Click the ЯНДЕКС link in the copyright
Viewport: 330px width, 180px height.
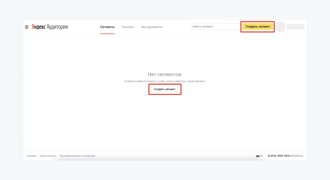[x=296, y=156]
